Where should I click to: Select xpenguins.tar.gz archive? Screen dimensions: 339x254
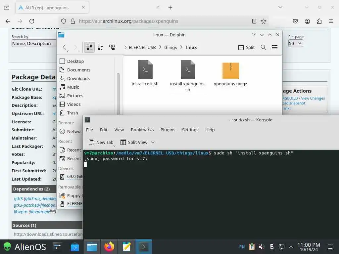point(230,74)
